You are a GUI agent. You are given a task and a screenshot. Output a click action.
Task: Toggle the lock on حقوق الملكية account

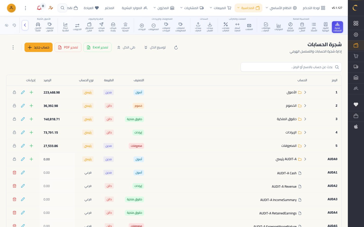(14, 119)
